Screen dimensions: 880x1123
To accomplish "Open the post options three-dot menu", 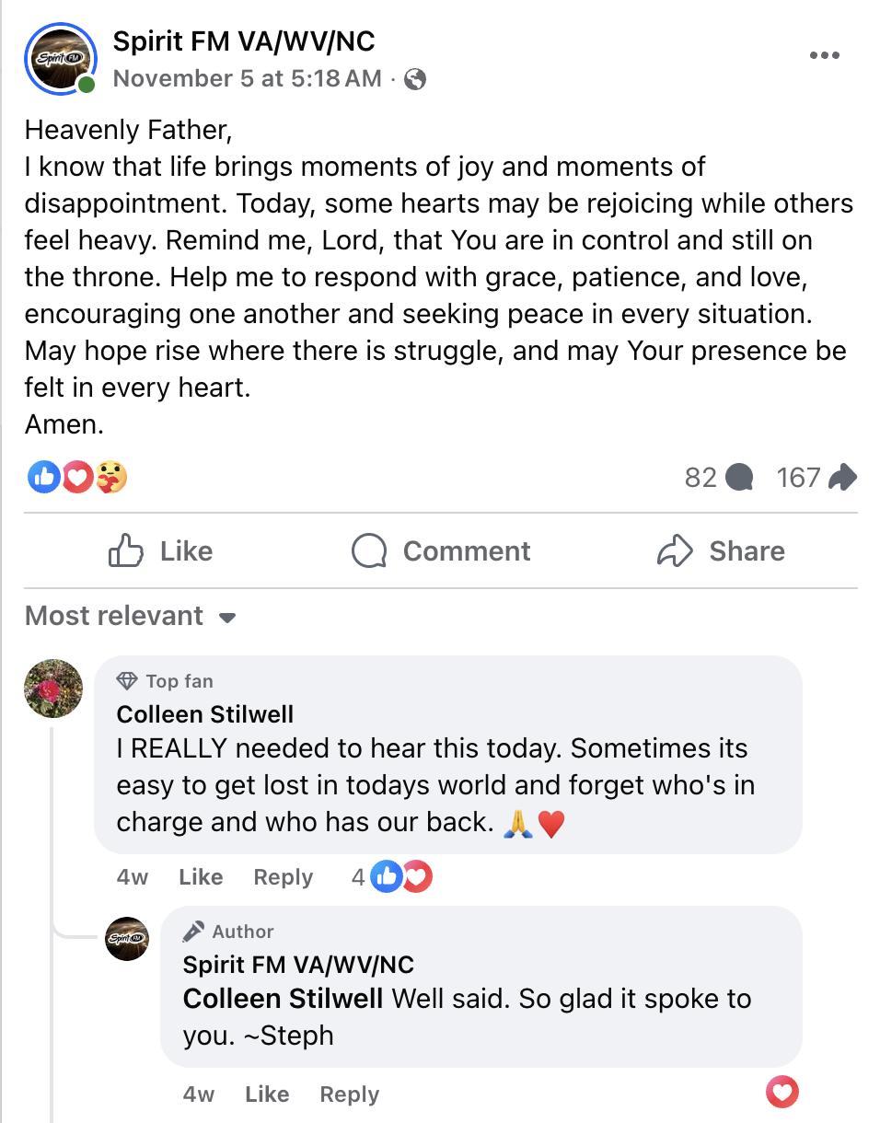I will (x=824, y=55).
